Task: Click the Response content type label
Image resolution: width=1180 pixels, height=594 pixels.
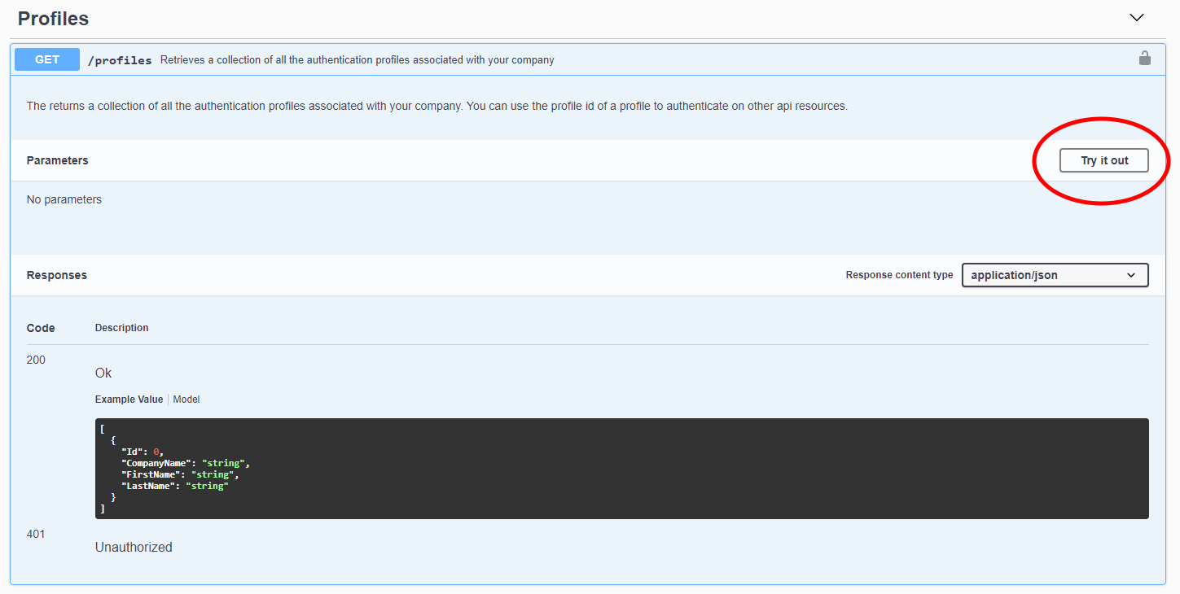Action: point(899,275)
